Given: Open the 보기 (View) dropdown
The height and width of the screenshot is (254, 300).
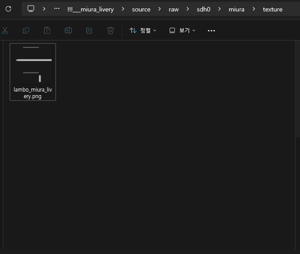Looking at the screenshot, I should pos(182,30).
